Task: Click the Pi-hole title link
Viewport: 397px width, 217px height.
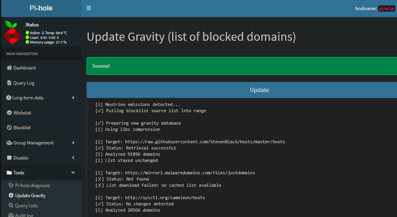Action: coord(41,8)
